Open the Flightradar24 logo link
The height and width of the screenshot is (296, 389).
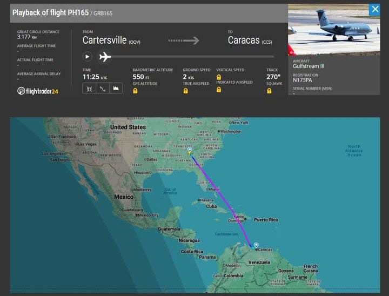tap(38, 91)
